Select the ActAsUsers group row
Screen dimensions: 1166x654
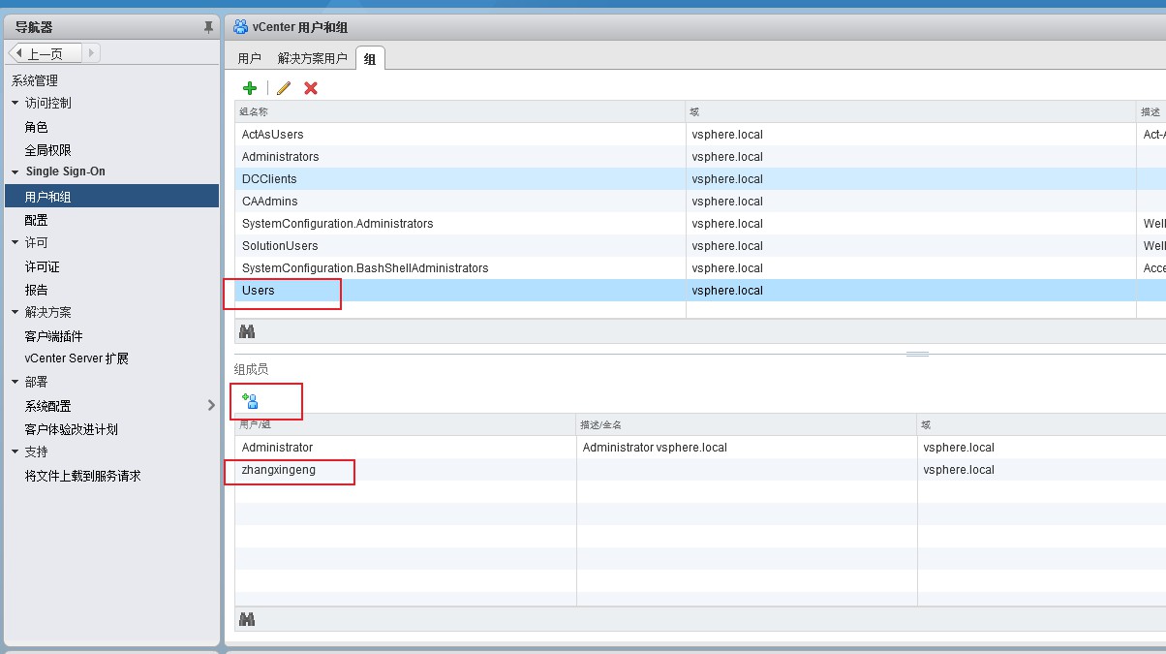[700, 135]
